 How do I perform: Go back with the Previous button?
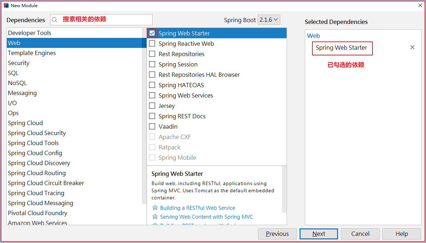(277, 234)
